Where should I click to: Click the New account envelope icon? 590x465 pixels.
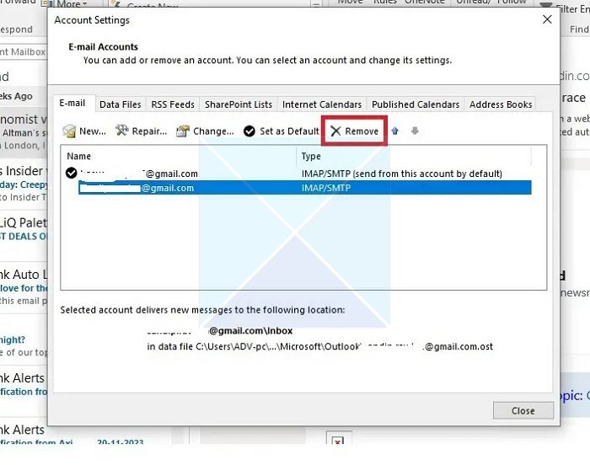[x=69, y=131]
